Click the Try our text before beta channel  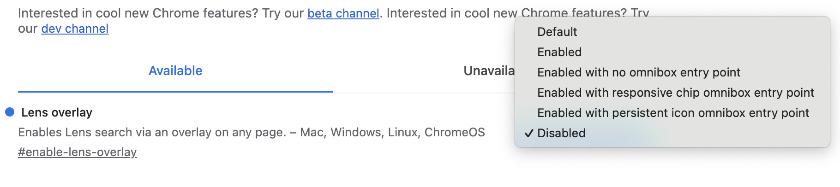tap(283, 13)
